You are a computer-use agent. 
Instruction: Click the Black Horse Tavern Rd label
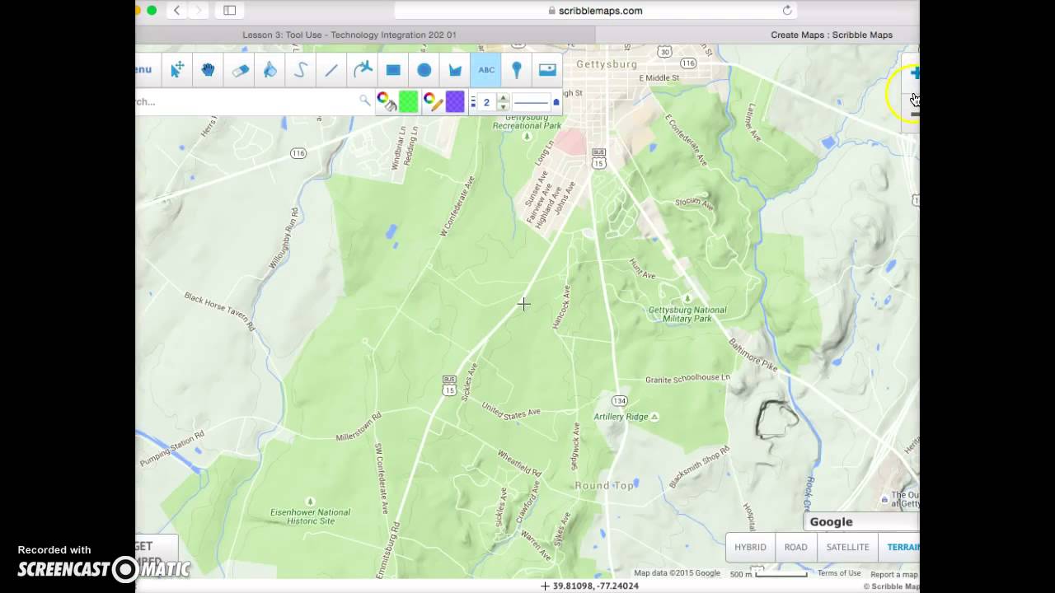220,311
